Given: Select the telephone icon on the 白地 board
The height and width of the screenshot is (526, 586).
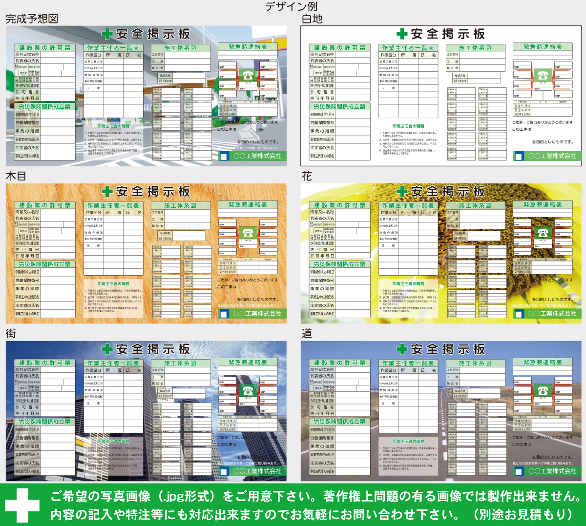Looking at the screenshot, I should (x=542, y=76).
